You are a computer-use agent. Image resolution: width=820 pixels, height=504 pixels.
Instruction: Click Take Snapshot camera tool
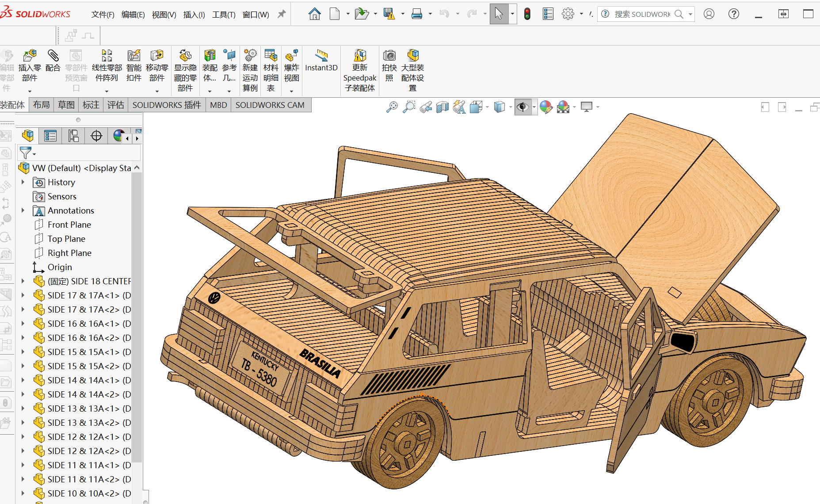tap(389, 65)
